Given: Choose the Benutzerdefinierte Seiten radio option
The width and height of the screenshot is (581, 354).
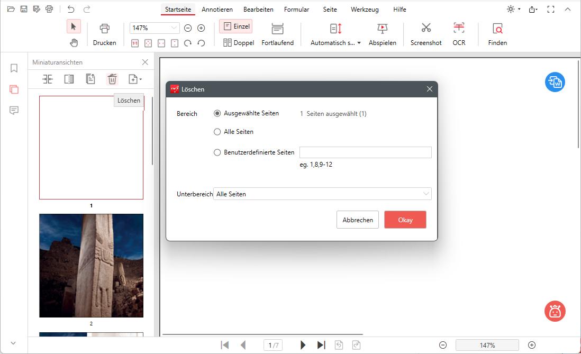Looking at the screenshot, I should click(x=217, y=152).
